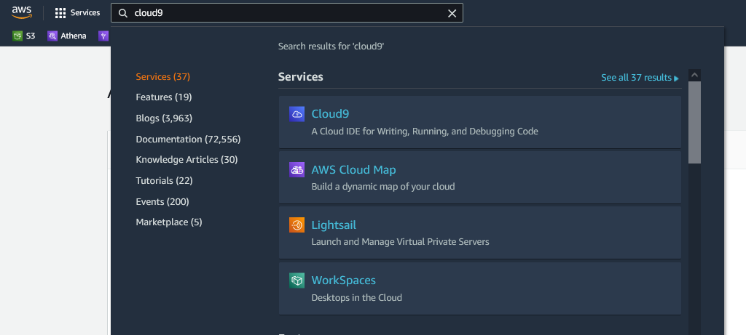Click the cloud9 search input field
Image resolution: width=746 pixels, height=335 pixels.
click(x=287, y=13)
